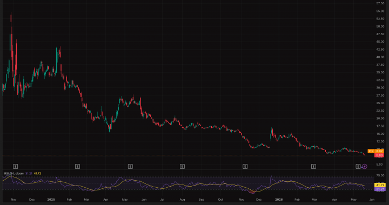Image resolution: width=389 pixels, height=205 pixels.
Task: Click the 2025 year label on time axis
Action: click(51, 199)
